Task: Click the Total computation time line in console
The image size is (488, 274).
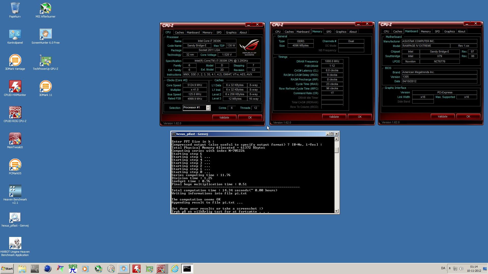Action: (x=224, y=190)
